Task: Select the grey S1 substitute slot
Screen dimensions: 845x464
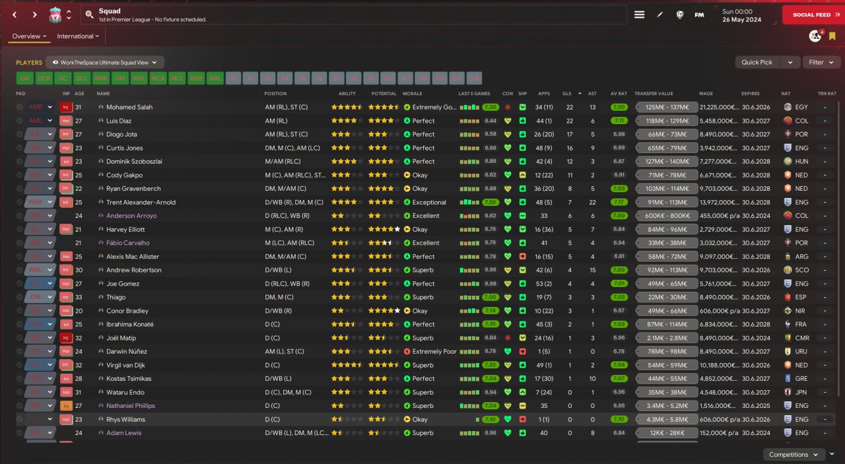Action: click(233, 78)
